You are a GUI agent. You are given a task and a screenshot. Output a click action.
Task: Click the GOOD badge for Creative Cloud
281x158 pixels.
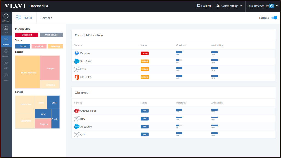[x=145, y=111]
